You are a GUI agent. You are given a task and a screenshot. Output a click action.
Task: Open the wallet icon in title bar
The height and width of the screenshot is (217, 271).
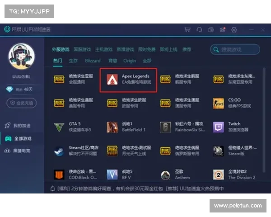click(211, 30)
